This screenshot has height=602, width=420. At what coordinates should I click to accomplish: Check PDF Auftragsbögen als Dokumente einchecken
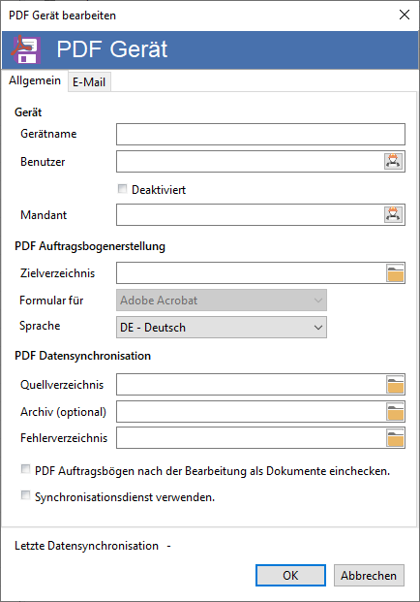(26, 469)
